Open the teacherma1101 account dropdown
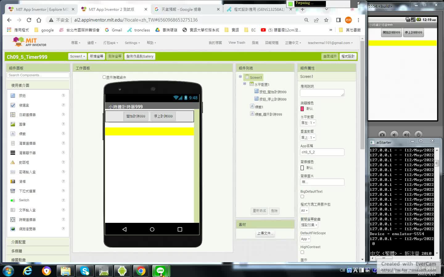The height and width of the screenshot is (277, 444). 330,43
